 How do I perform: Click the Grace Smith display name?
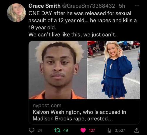click(44, 6)
